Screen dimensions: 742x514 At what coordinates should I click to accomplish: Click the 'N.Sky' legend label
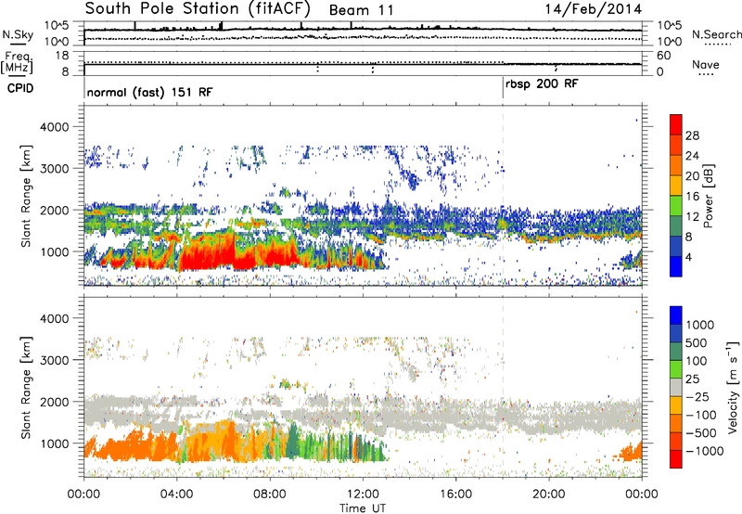point(18,34)
